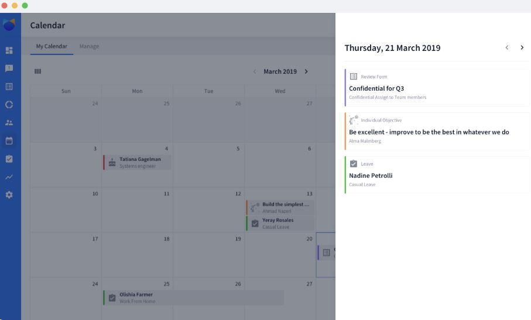Open the review forms list sidebar icon

[x=9, y=87]
